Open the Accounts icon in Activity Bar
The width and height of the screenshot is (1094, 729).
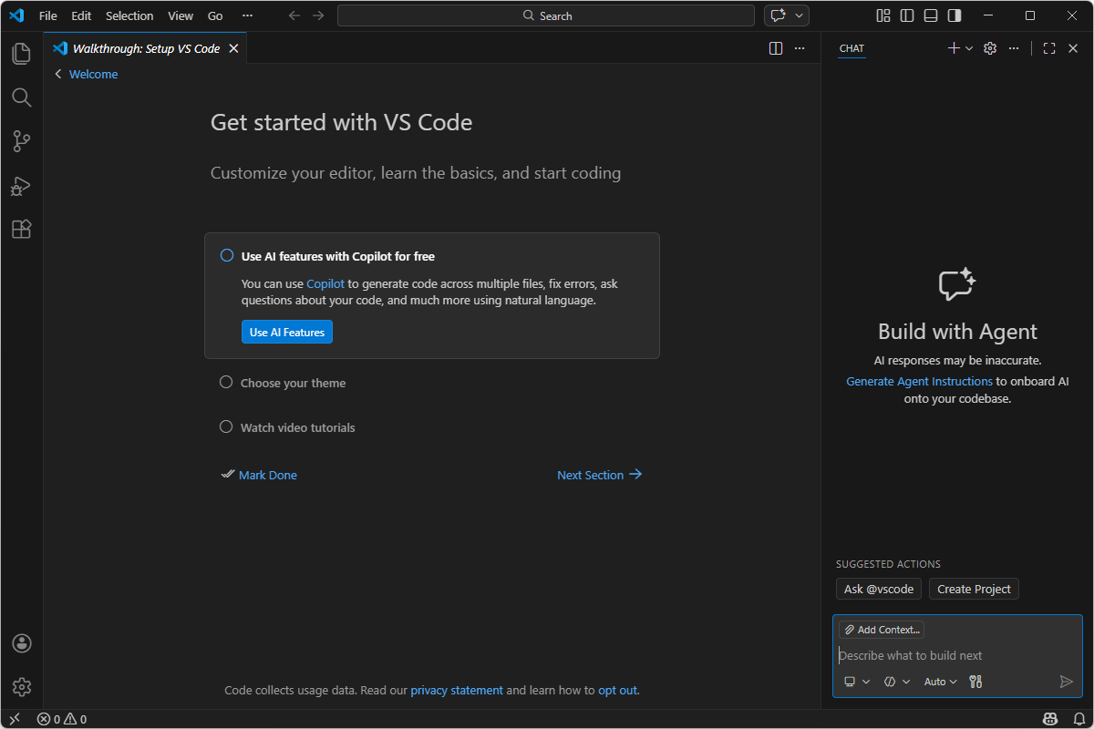21,643
